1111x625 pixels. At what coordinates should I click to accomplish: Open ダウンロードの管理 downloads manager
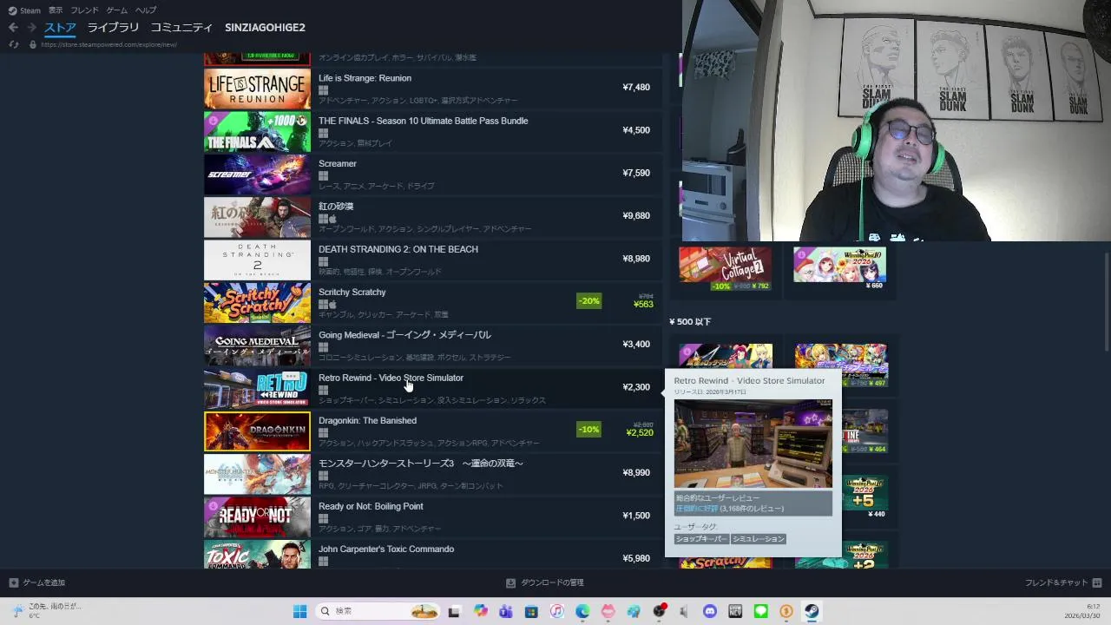pos(545,582)
